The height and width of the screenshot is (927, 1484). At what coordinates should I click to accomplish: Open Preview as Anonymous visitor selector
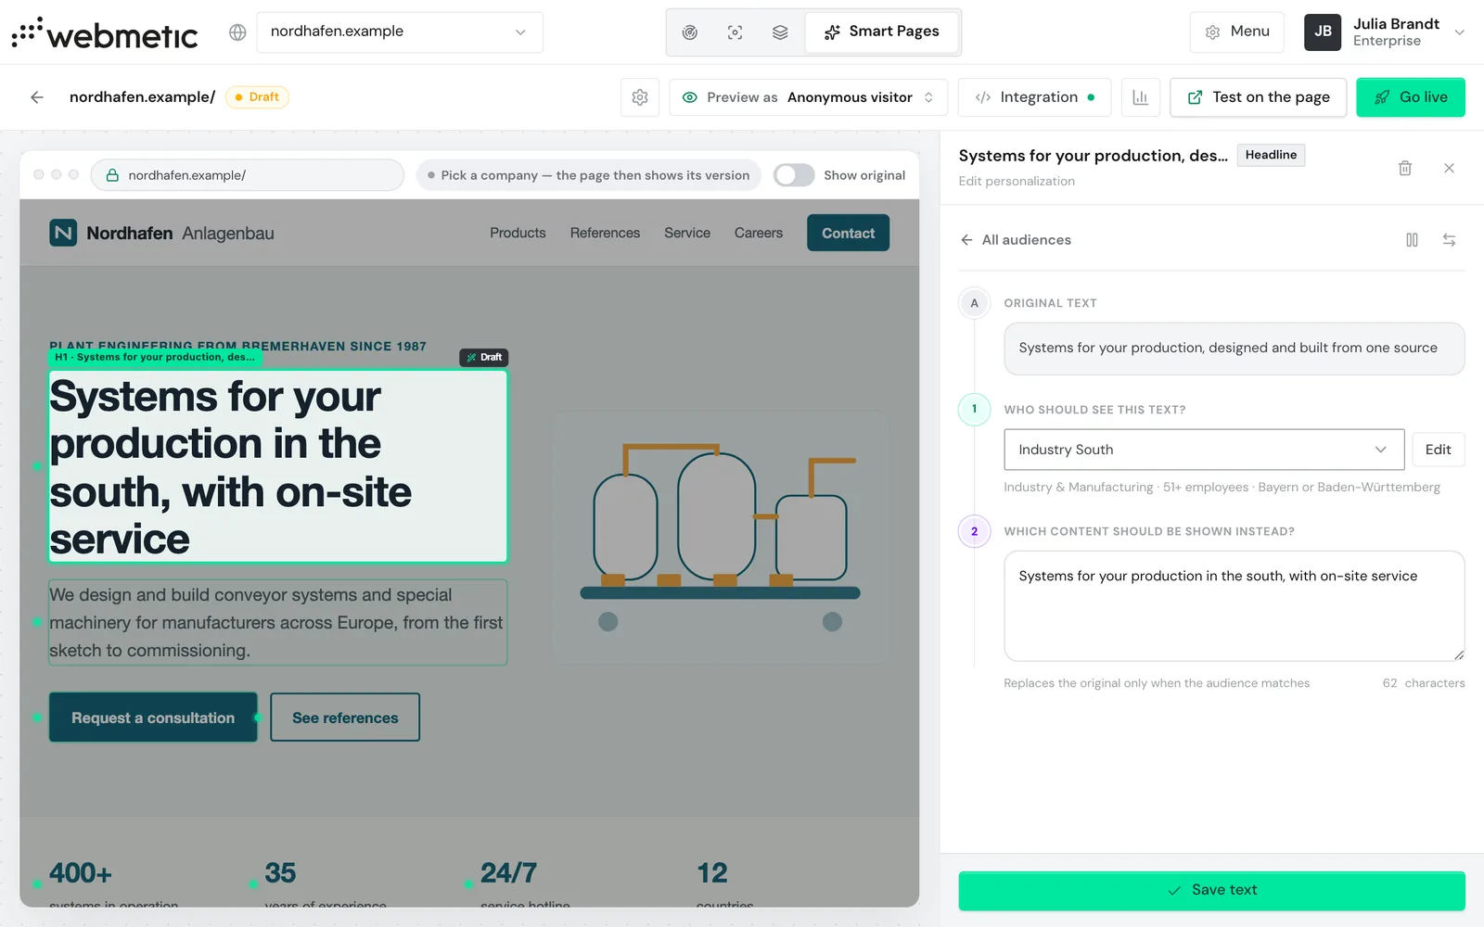pos(809,97)
